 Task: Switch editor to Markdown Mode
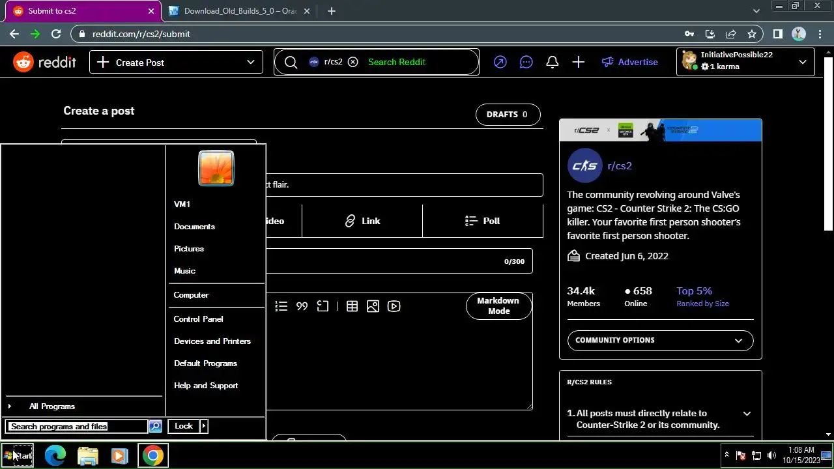point(498,306)
